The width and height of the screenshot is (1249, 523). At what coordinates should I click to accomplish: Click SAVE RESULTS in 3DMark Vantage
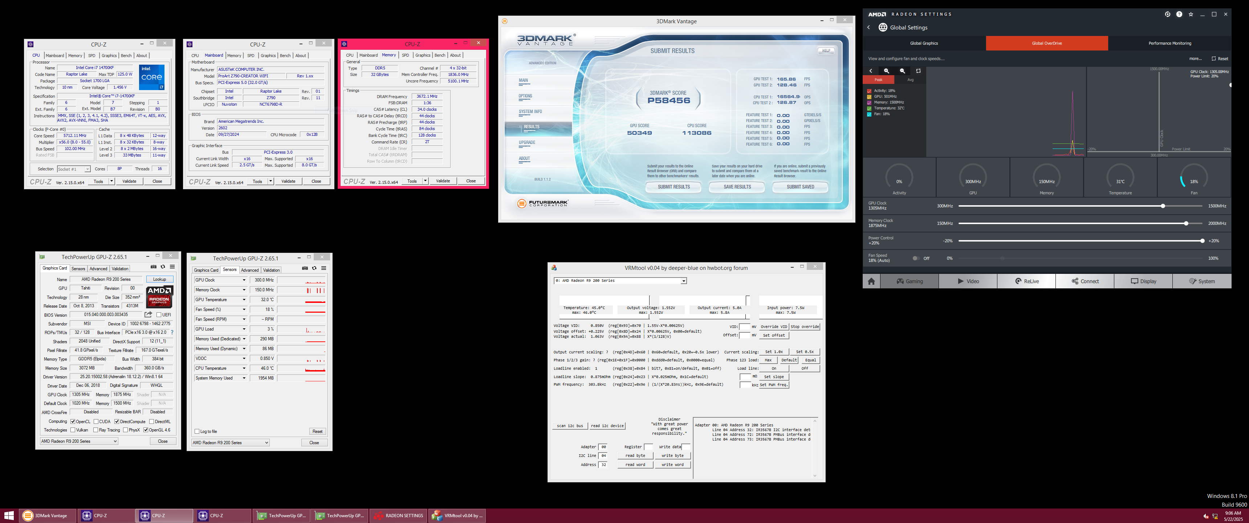point(737,187)
